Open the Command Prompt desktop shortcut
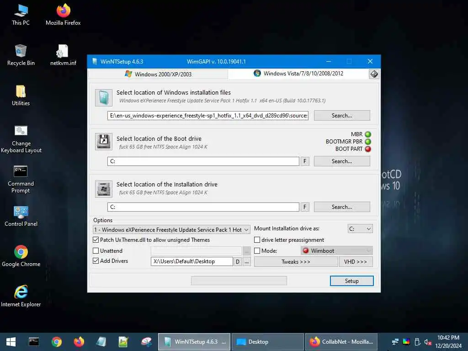 [21, 179]
